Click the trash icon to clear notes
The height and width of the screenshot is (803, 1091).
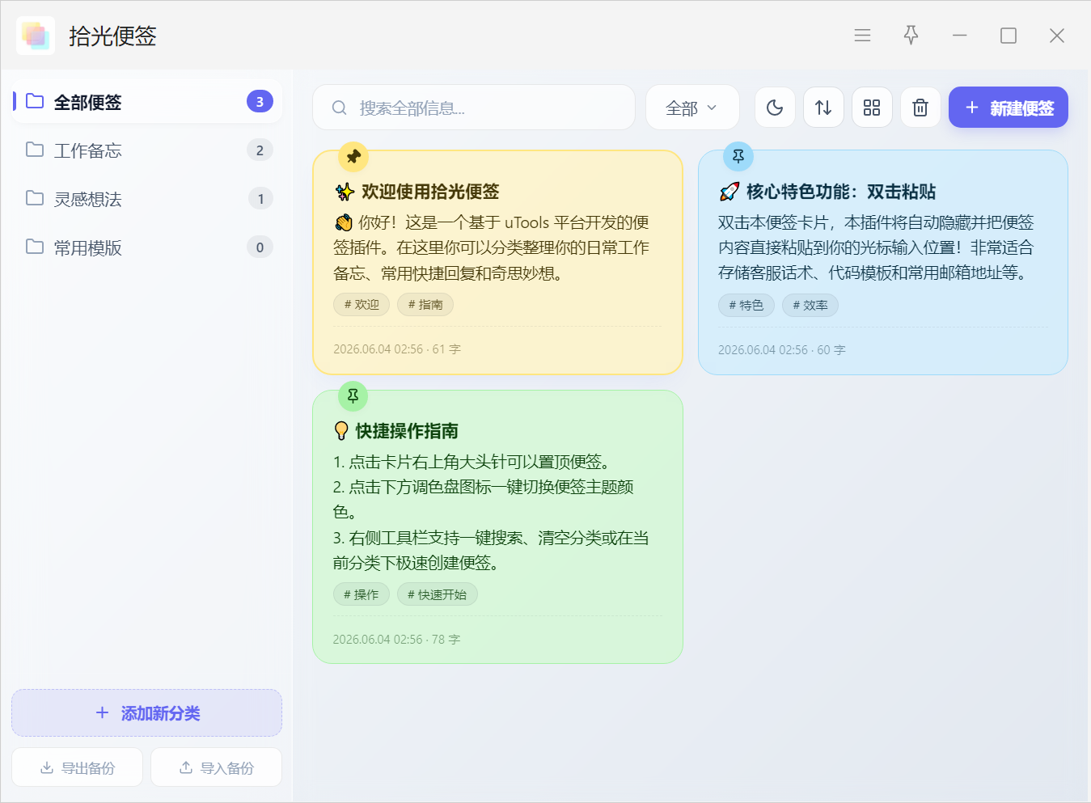point(920,108)
